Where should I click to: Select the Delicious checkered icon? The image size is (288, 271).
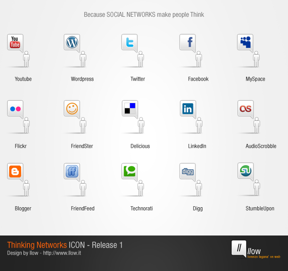coord(130,108)
